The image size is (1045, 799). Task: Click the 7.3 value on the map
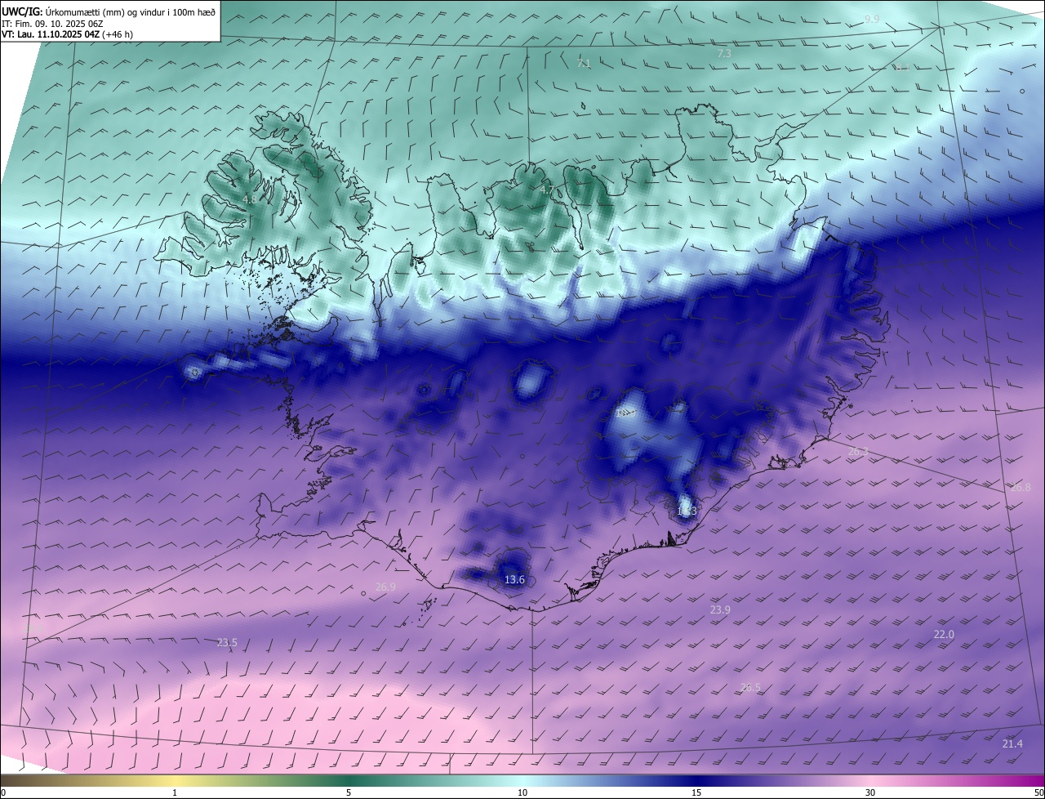point(724,53)
